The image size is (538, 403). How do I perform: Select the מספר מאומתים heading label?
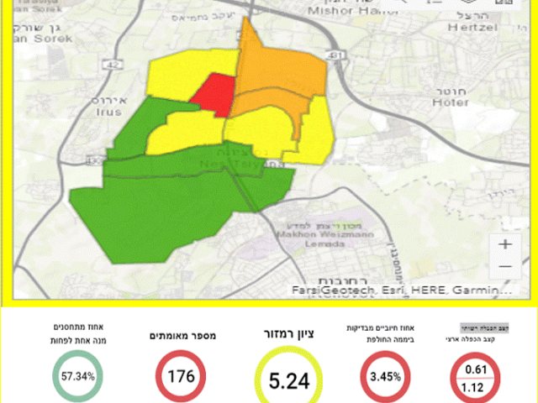coord(182,336)
